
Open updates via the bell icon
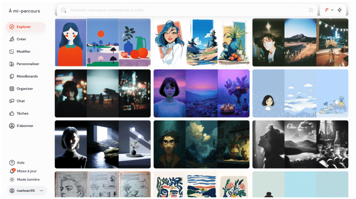12,171
